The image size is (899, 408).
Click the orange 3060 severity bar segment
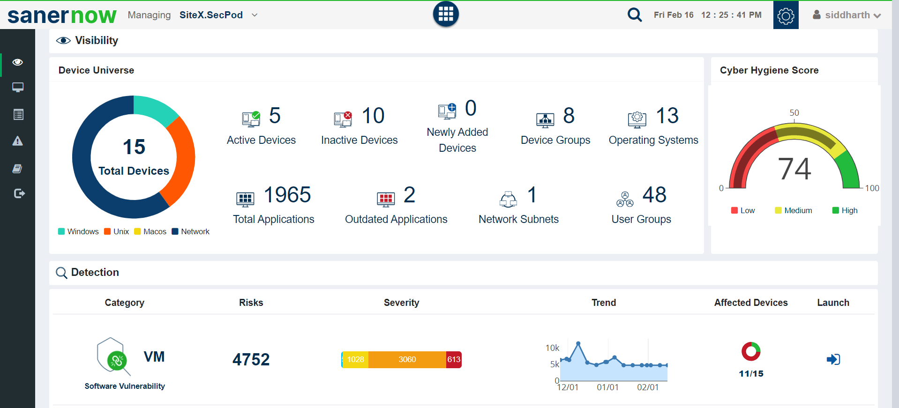click(x=407, y=359)
